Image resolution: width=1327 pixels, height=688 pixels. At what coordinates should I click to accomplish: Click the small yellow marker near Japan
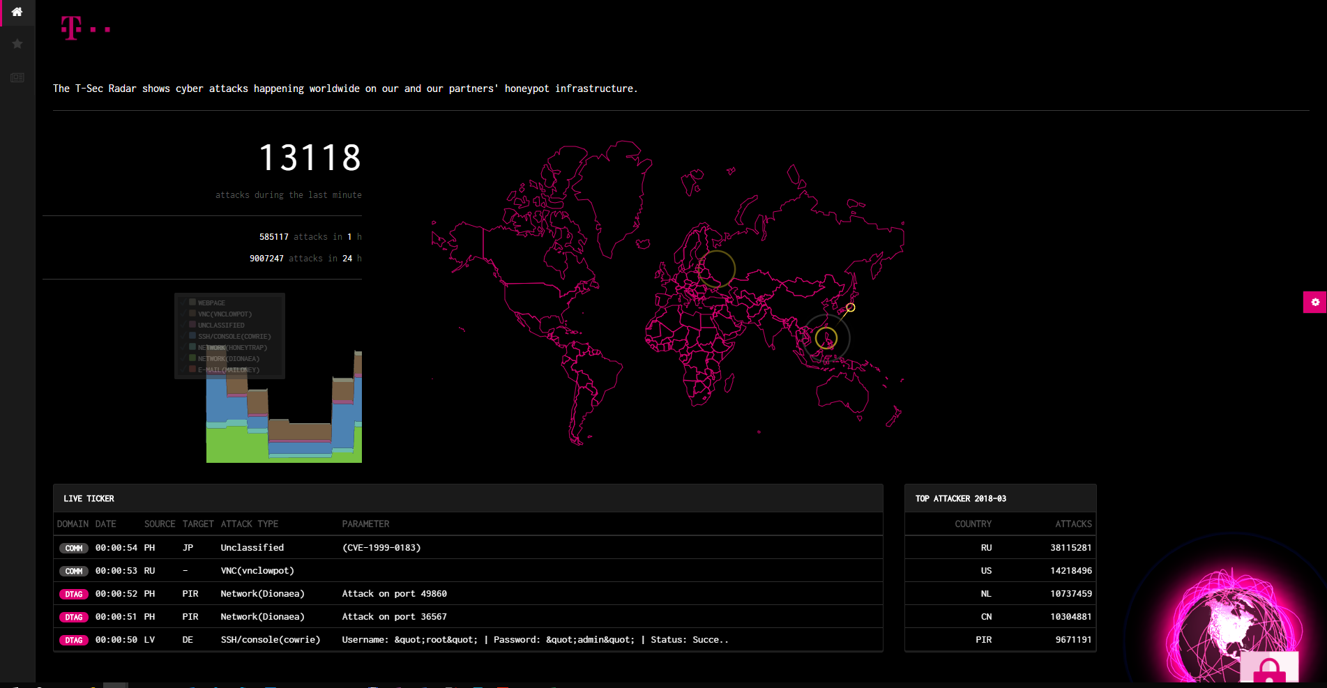(851, 307)
